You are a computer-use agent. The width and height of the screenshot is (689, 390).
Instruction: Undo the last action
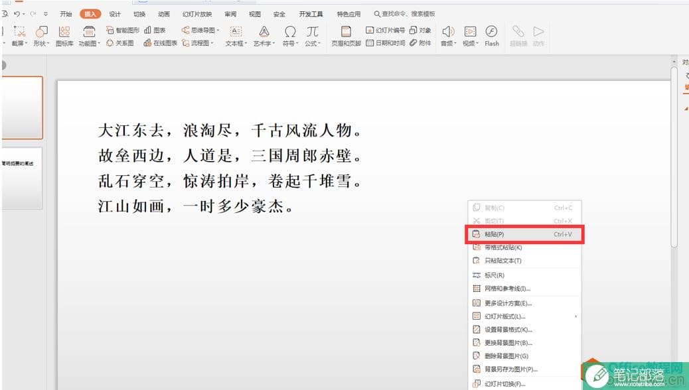click(x=17, y=14)
